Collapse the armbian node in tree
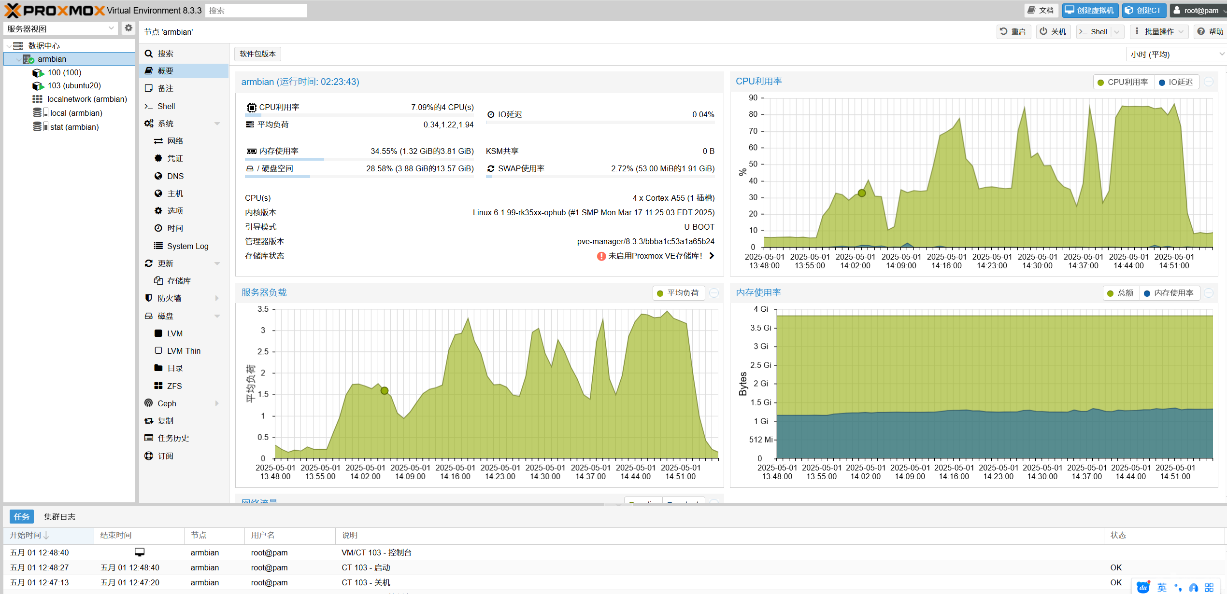 [18, 59]
